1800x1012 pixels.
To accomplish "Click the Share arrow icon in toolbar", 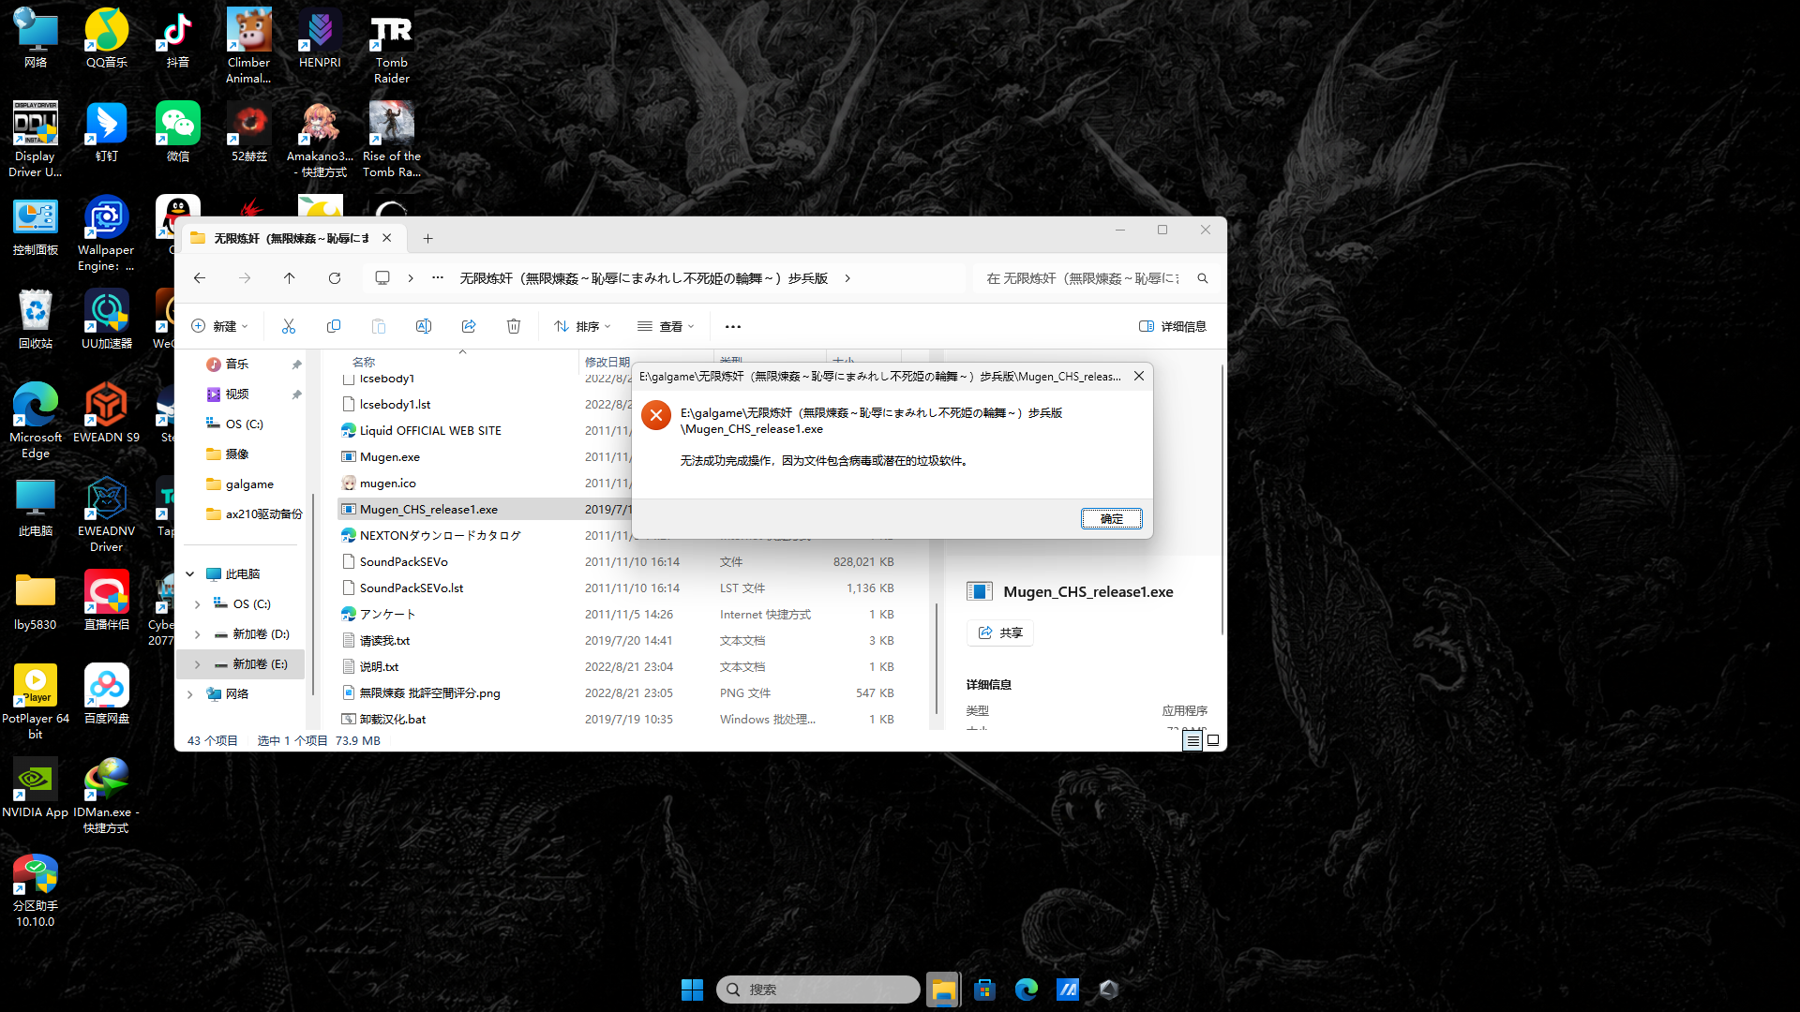I will (469, 326).
